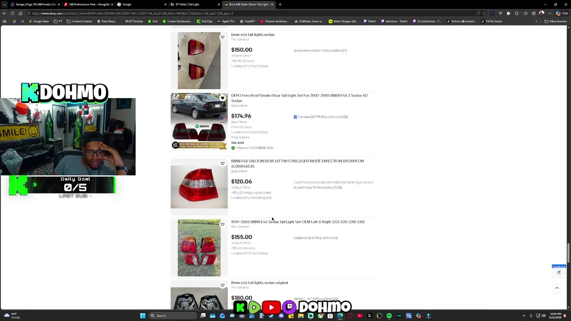Open a new browser tab

pyautogui.click(x=280, y=4)
